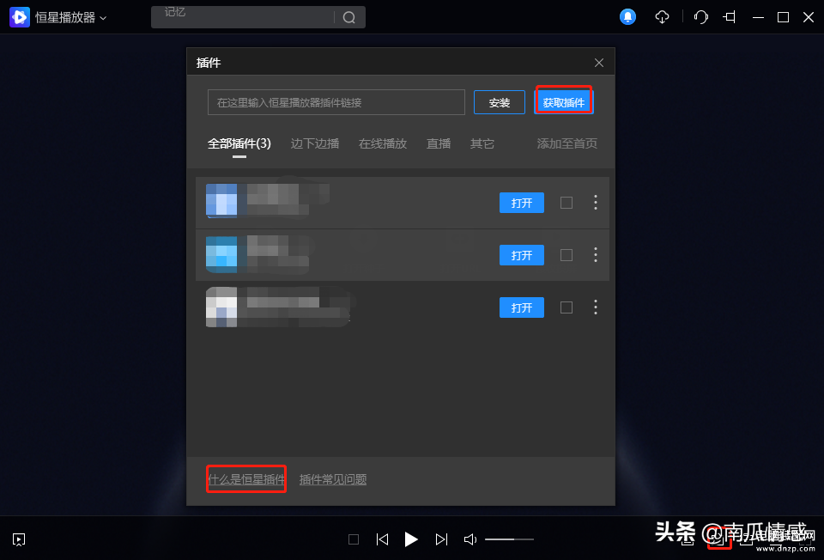Image resolution: width=824 pixels, height=560 pixels.
Task: Click the plugin link input field
Action: [x=336, y=102]
